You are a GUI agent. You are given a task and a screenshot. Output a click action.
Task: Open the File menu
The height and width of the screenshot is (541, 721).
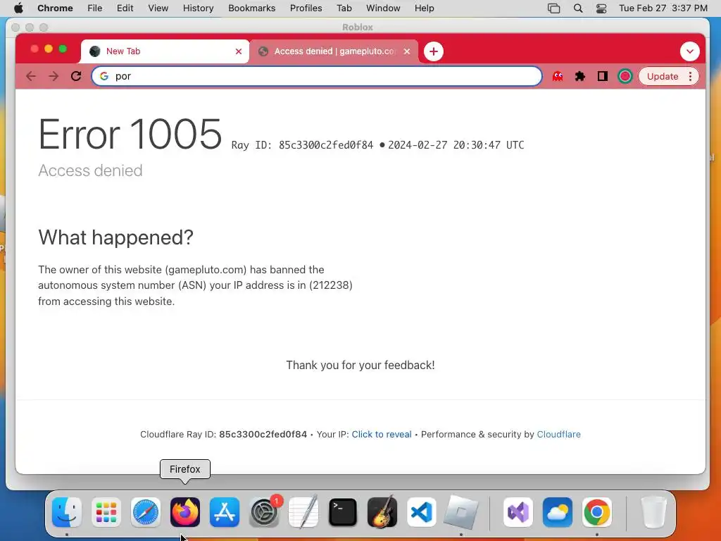[x=95, y=8]
